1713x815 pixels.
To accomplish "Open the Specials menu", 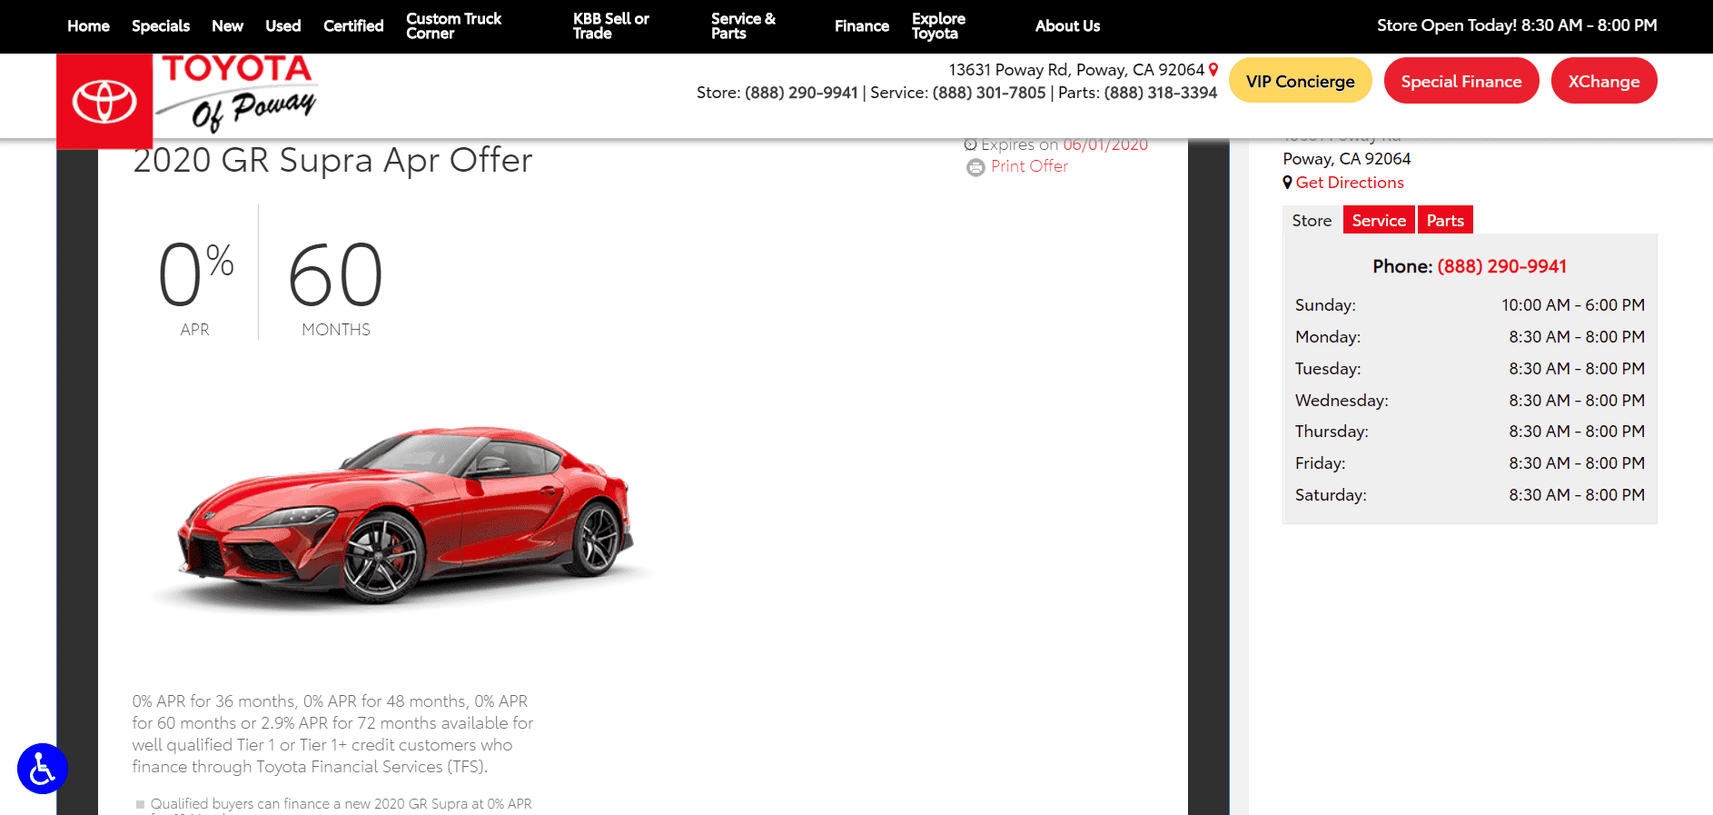I will pyautogui.click(x=161, y=26).
